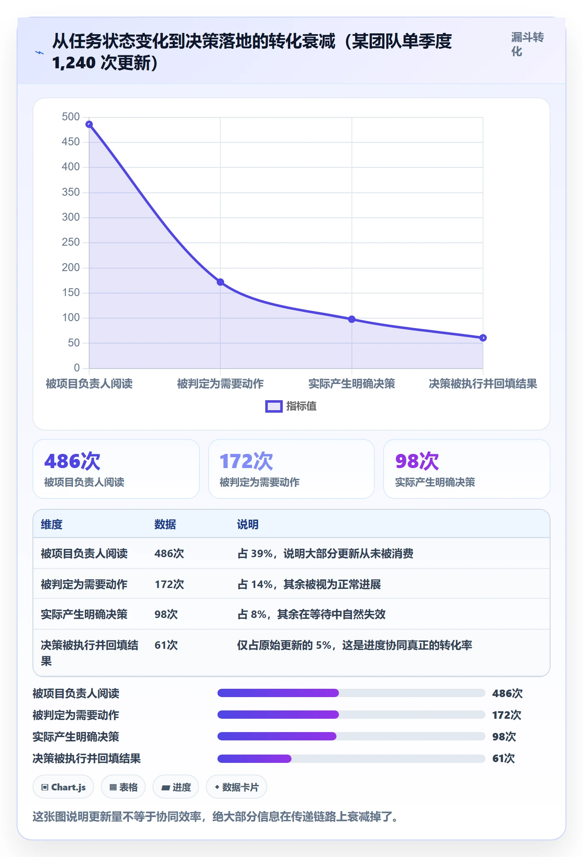Open the 98次 data card
Screen dimensions: 583x857
467,469
